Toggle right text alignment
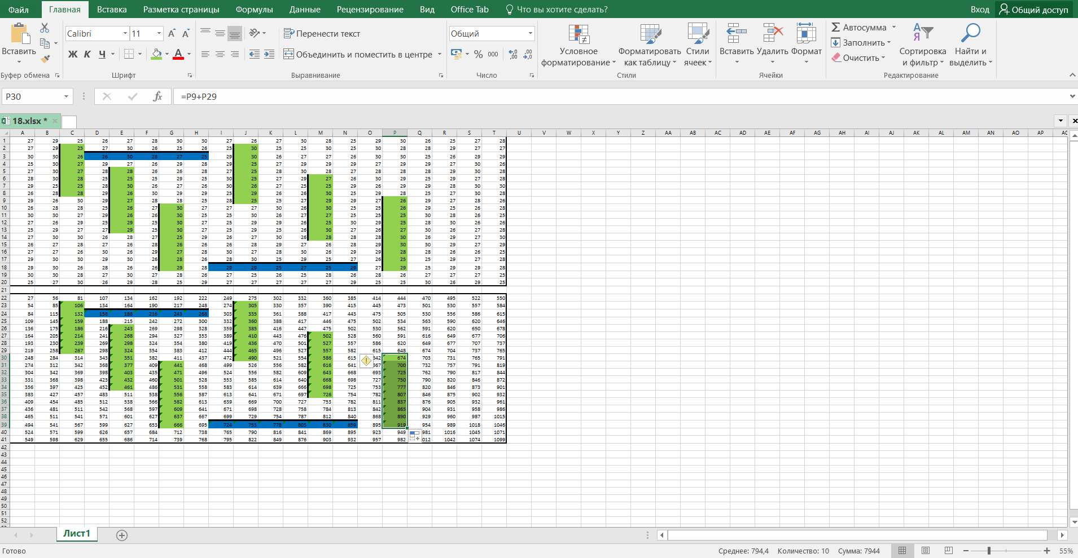 pyautogui.click(x=235, y=54)
